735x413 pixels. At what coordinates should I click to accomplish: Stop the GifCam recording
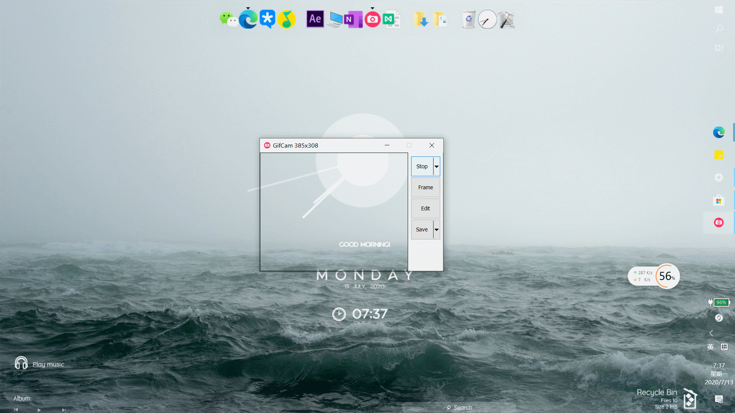point(422,166)
